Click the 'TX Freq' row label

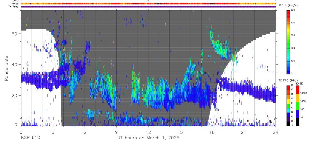14,7
